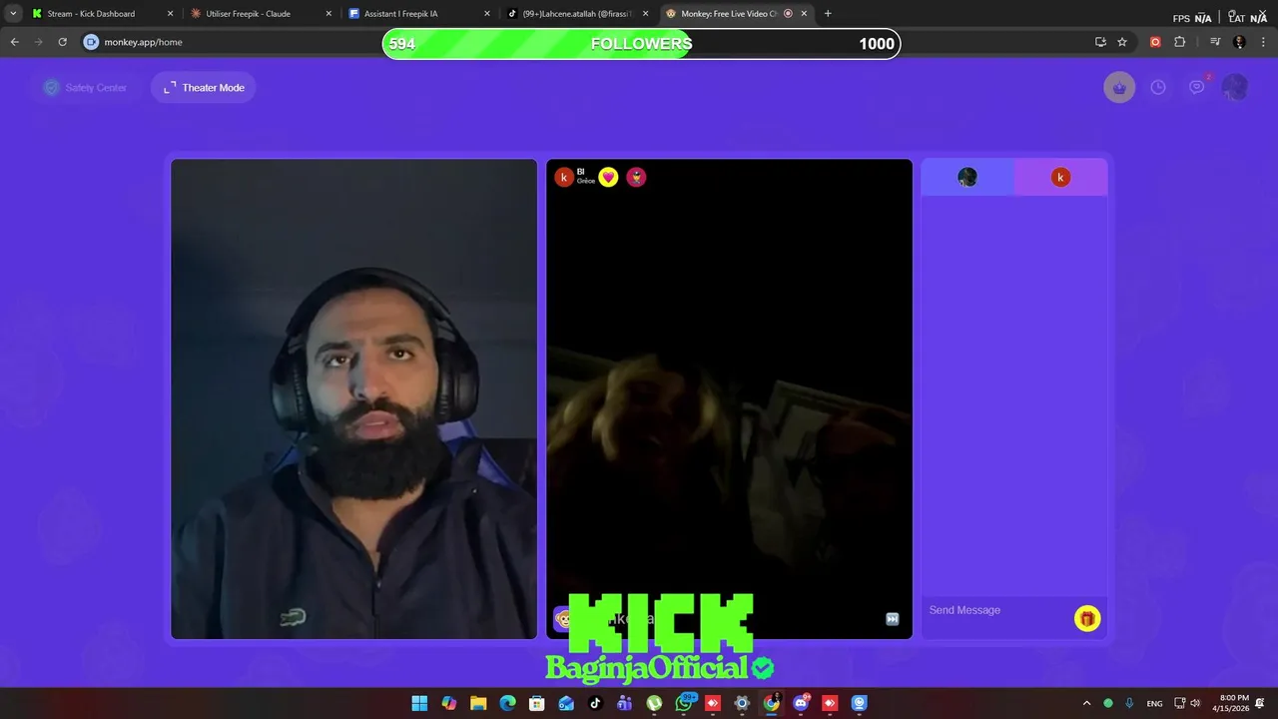The width and height of the screenshot is (1278, 719).
Task: Select the red k avatar chat tab
Action: [1061, 177]
